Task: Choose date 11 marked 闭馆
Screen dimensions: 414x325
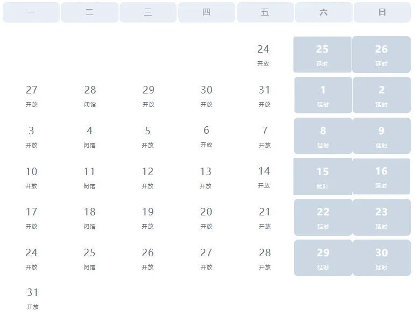Action: [x=89, y=177]
